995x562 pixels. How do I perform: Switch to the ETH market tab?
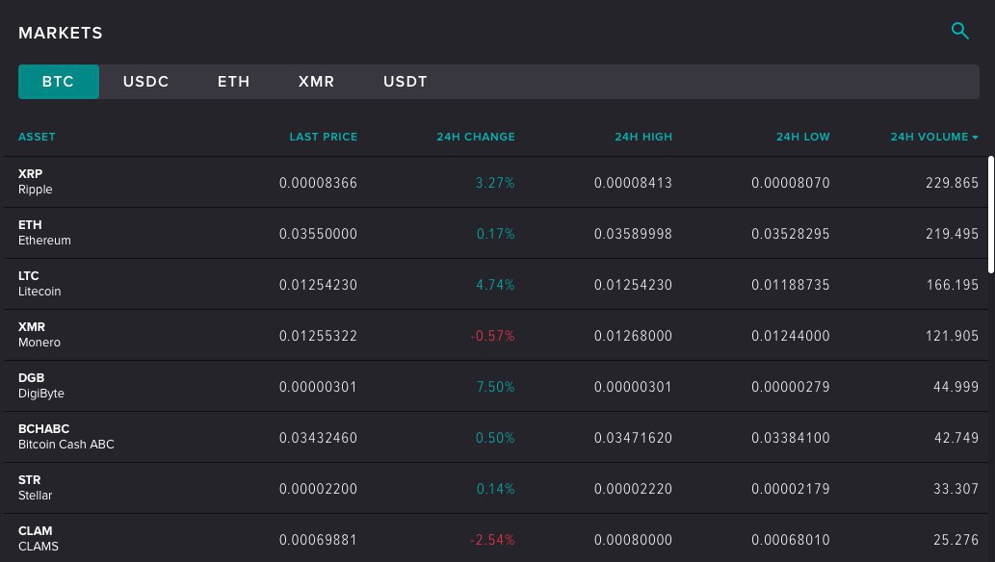coord(233,82)
